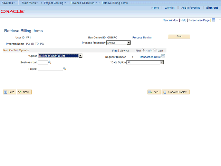Click the delete row minus icon
Screen dimensions: 221x166
tap(163, 56)
